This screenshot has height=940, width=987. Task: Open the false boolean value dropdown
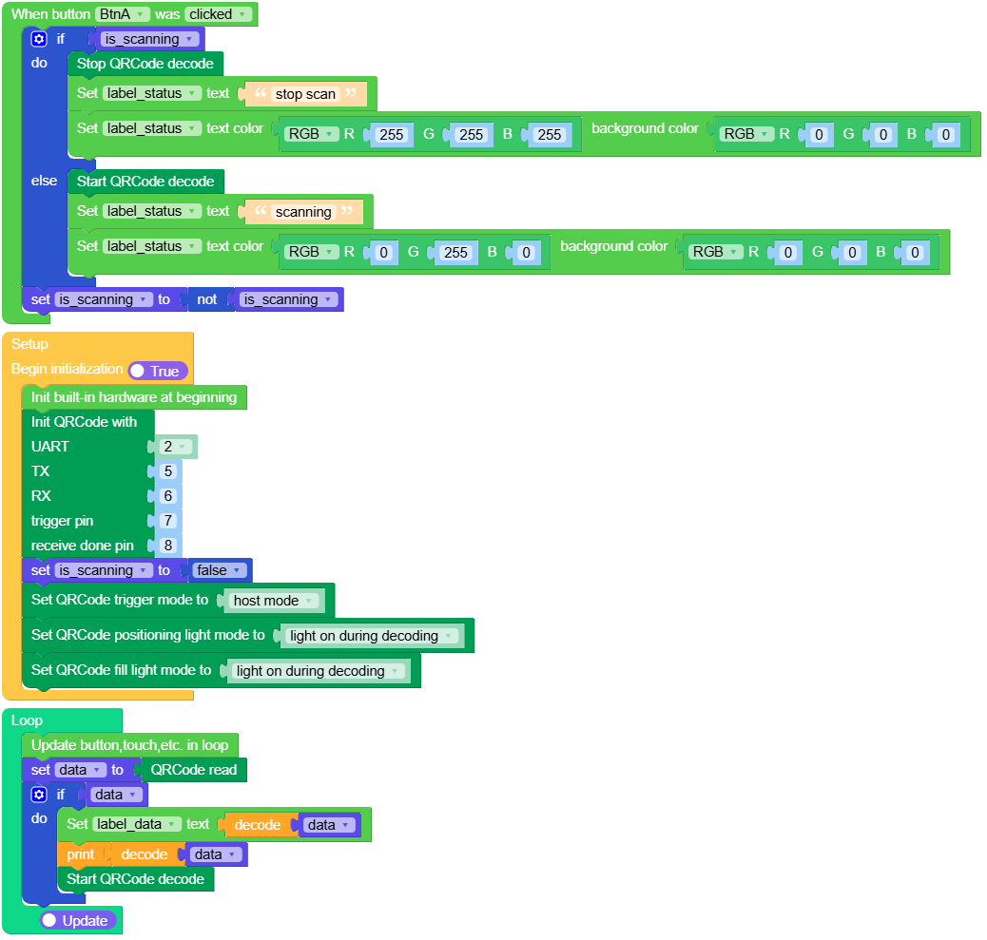click(220, 570)
